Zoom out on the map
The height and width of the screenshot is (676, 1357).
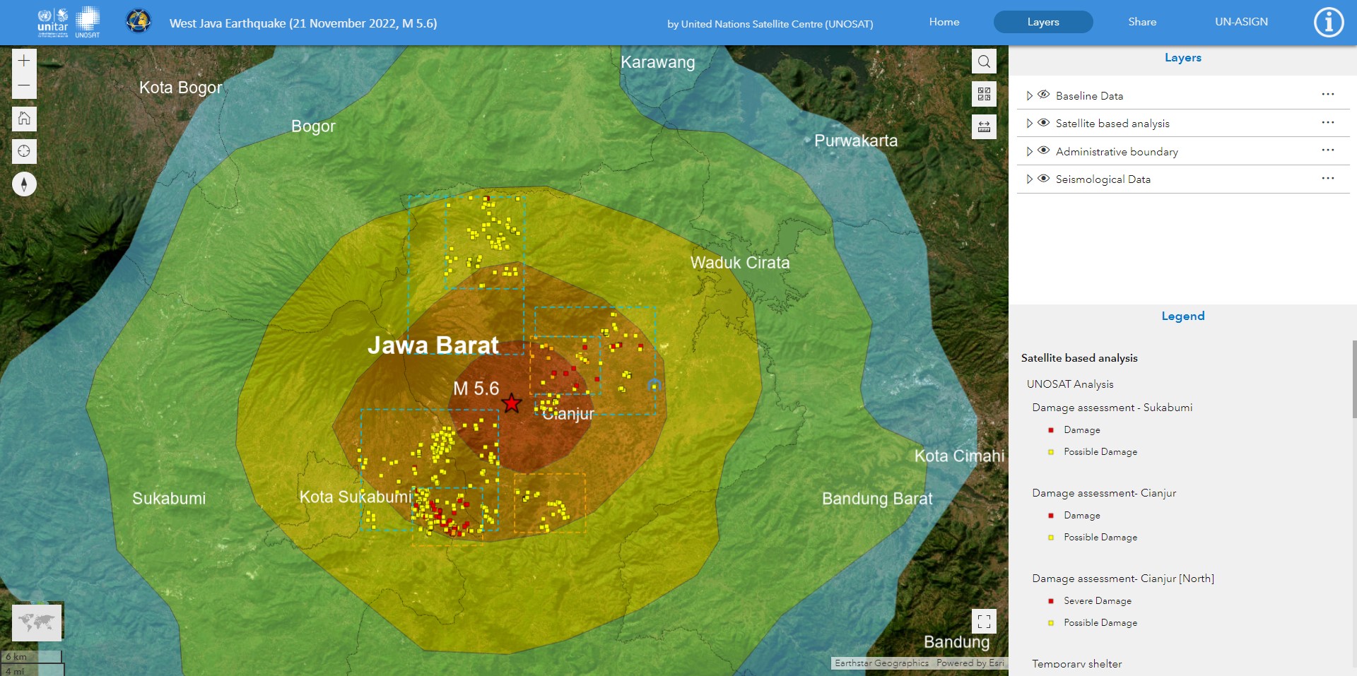coord(24,85)
